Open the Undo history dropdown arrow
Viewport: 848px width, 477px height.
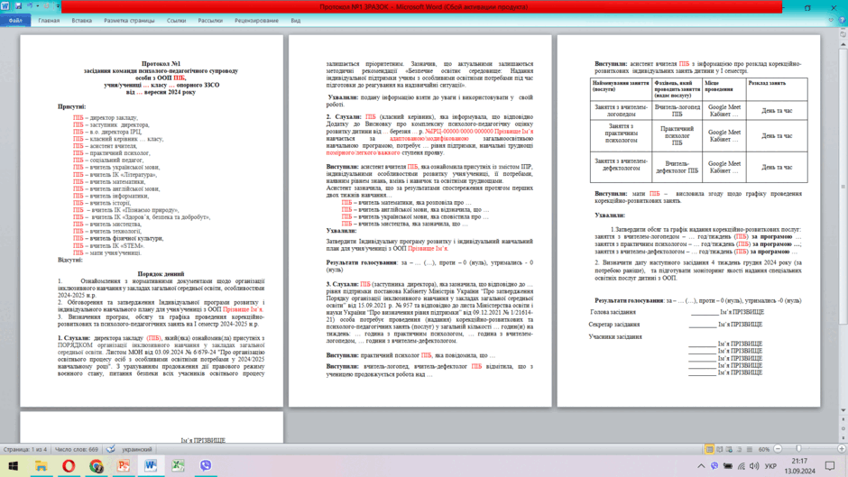pos(38,6)
